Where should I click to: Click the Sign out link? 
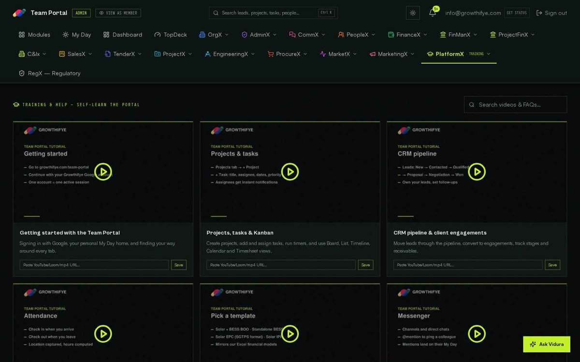[x=551, y=13]
